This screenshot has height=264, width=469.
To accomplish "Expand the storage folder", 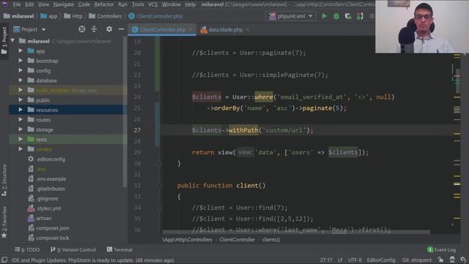I will point(21,130).
